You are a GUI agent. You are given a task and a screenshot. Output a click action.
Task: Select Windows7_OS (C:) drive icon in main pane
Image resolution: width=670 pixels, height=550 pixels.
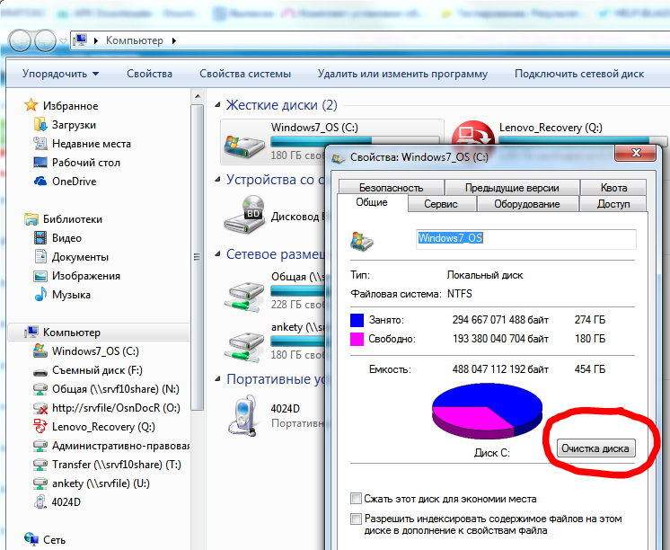244,146
